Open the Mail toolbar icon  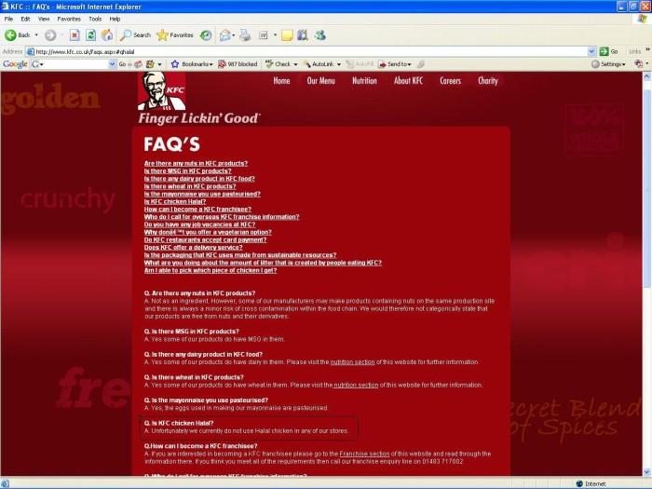click(225, 34)
